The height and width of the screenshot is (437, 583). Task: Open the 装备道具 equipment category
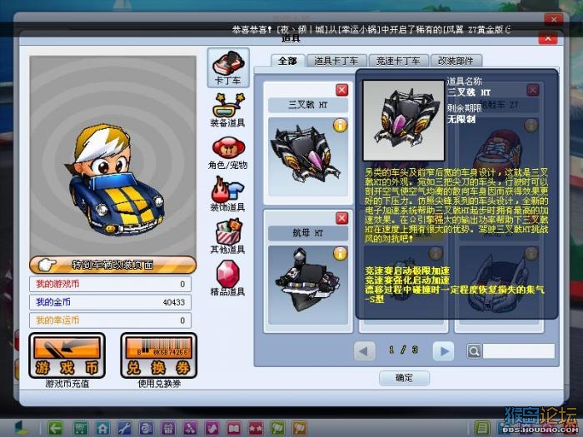click(228, 111)
